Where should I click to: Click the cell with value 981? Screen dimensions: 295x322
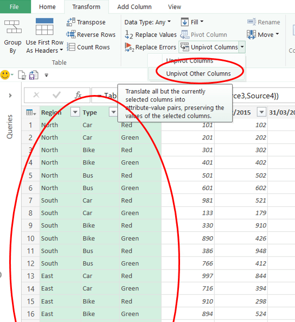[188, 200]
